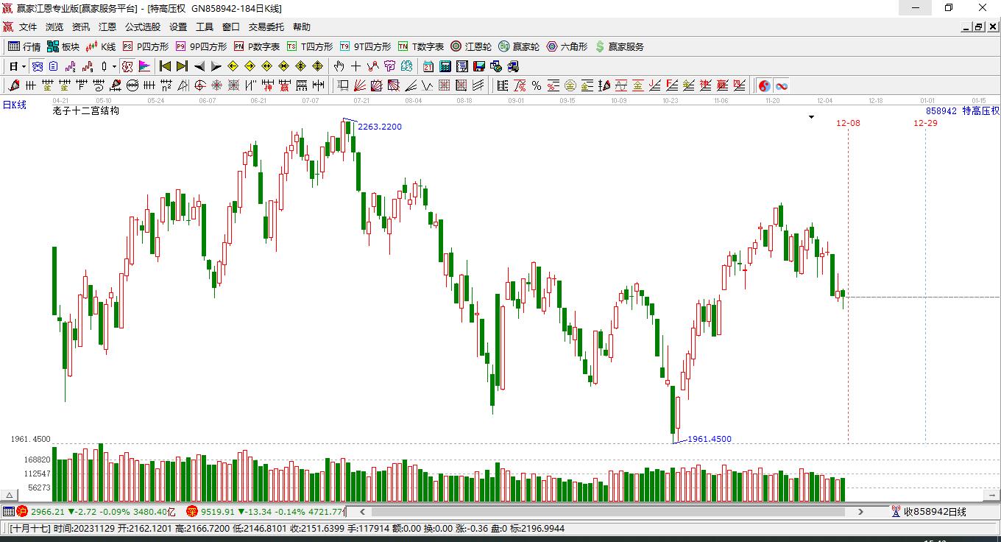Open the 设置 menu
This screenshot has width=1001, height=542.
178,27
